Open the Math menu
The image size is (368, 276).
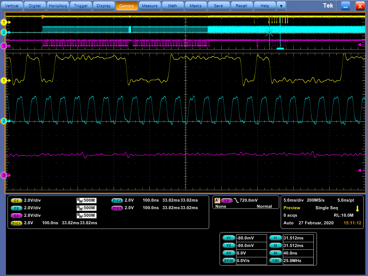[172, 6]
